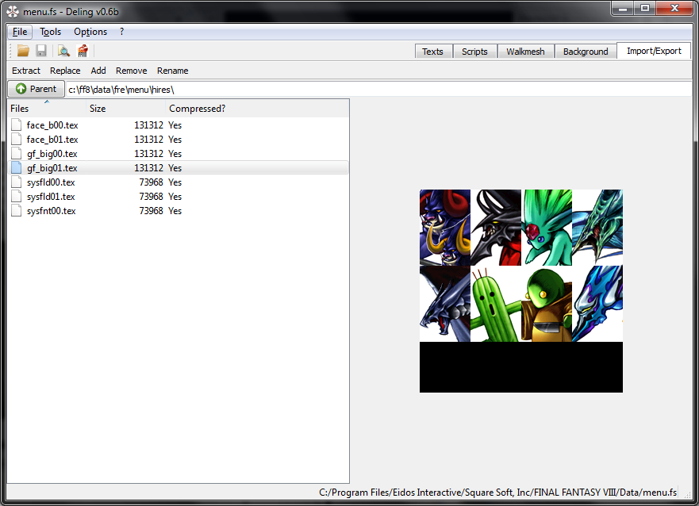Image resolution: width=699 pixels, height=506 pixels.
Task: Sort by the Compressed? column header
Action: 257,108
